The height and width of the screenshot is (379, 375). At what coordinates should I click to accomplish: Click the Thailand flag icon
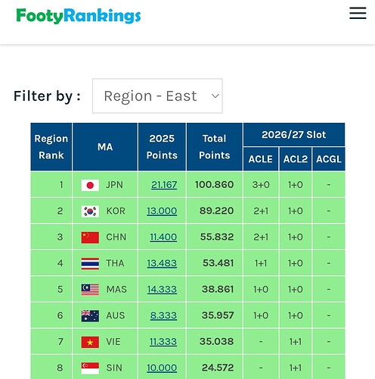click(90, 264)
